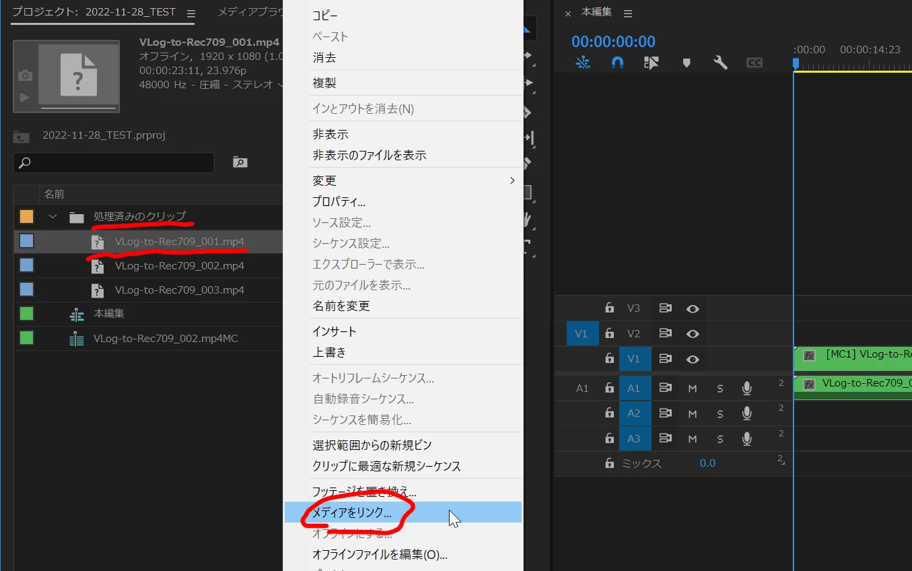Enable voice-over record on track A1
This screenshot has height=571, width=912.
click(x=746, y=389)
